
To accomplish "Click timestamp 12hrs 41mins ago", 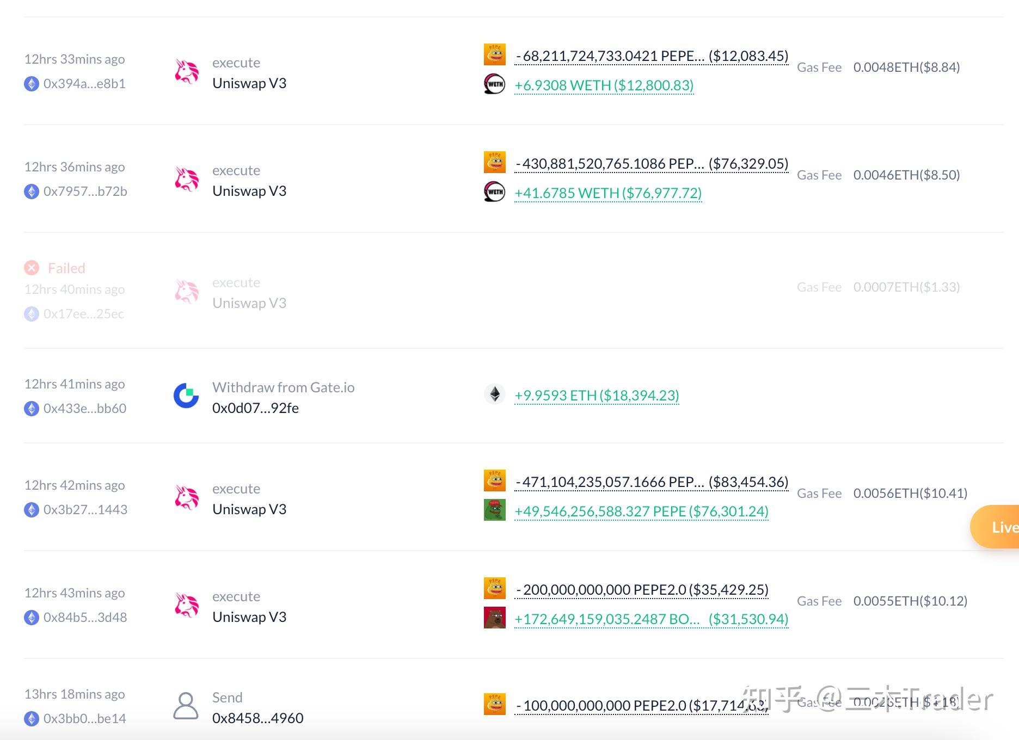I will [x=75, y=384].
